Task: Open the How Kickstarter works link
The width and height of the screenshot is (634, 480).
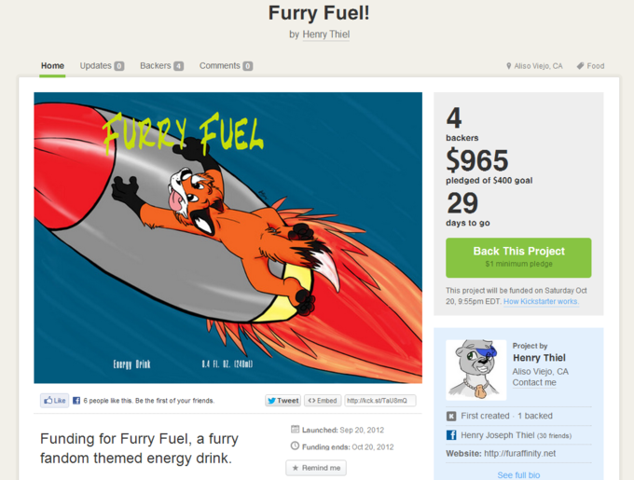Action: pyautogui.click(x=541, y=301)
